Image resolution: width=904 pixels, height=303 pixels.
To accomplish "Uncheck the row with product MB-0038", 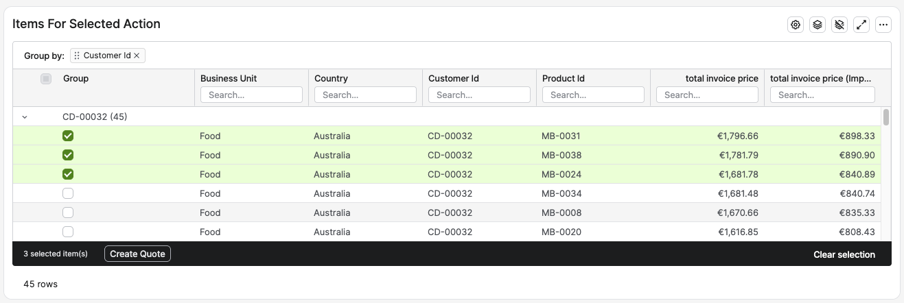I will click(x=68, y=155).
